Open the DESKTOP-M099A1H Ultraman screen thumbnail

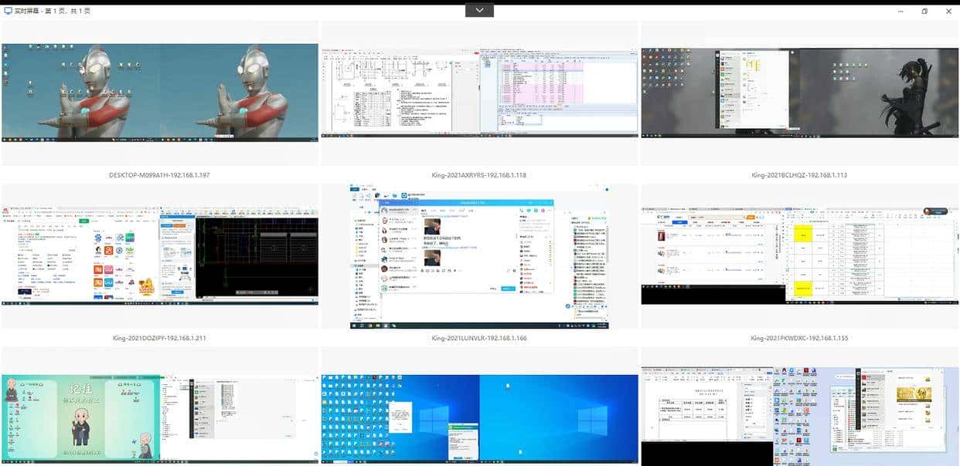[160, 93]
